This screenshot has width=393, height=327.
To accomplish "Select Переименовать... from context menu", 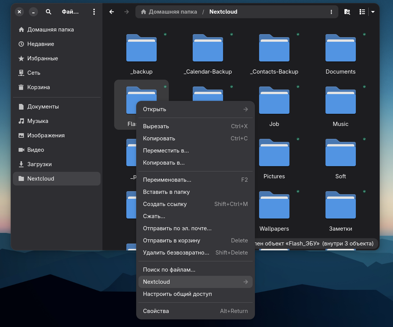I will coord(167,180).
